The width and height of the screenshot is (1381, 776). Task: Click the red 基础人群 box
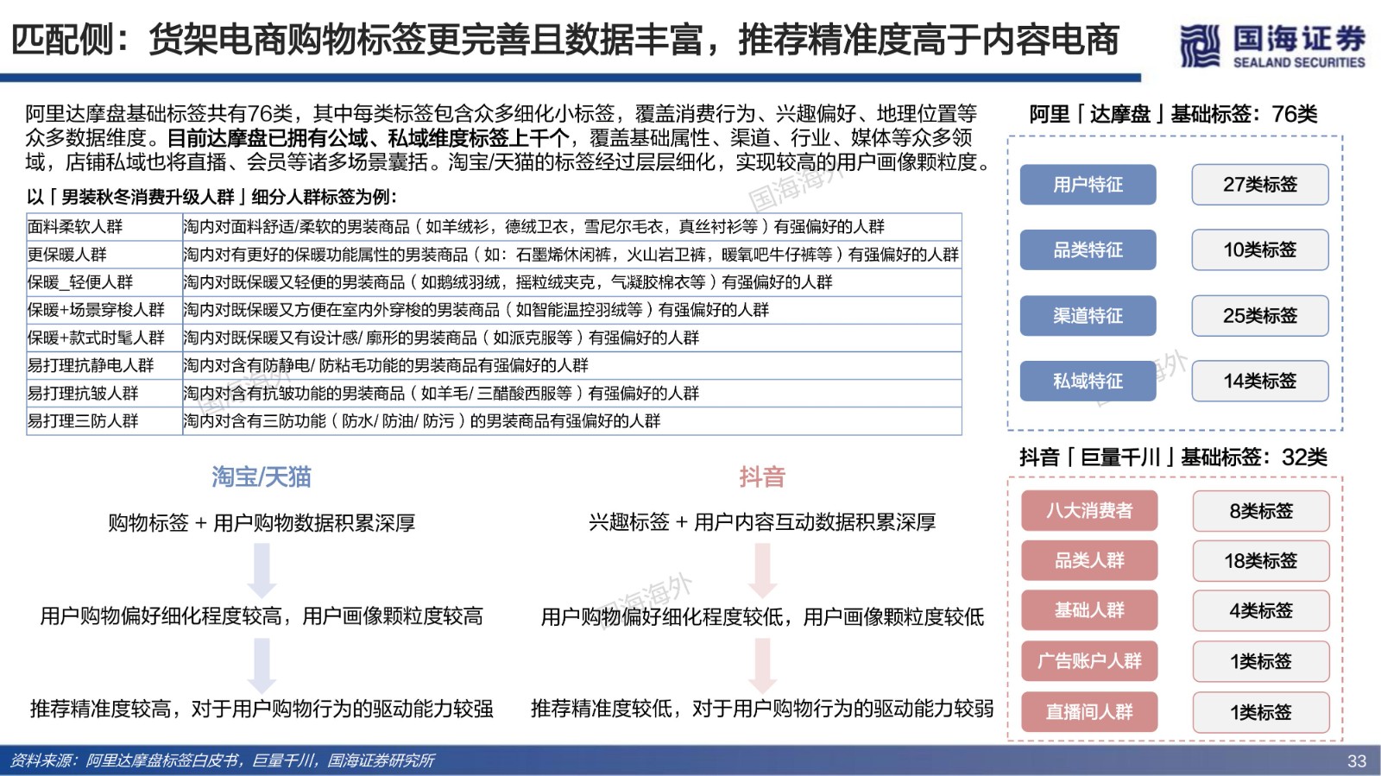[1089, 611]
